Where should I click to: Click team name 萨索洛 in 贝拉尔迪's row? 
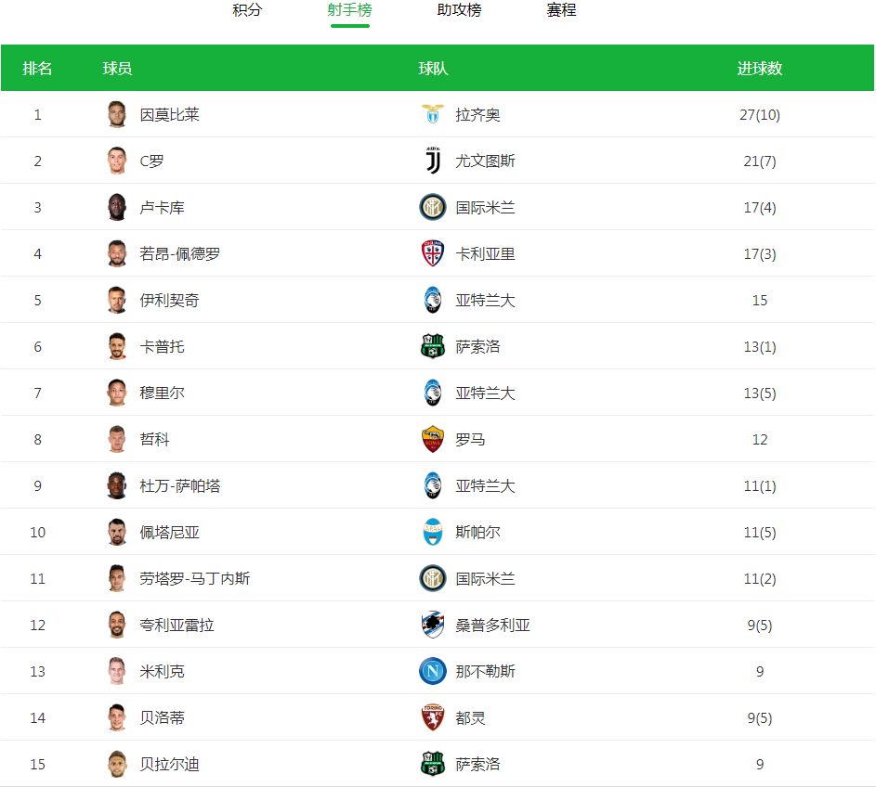tap(477, 765)
